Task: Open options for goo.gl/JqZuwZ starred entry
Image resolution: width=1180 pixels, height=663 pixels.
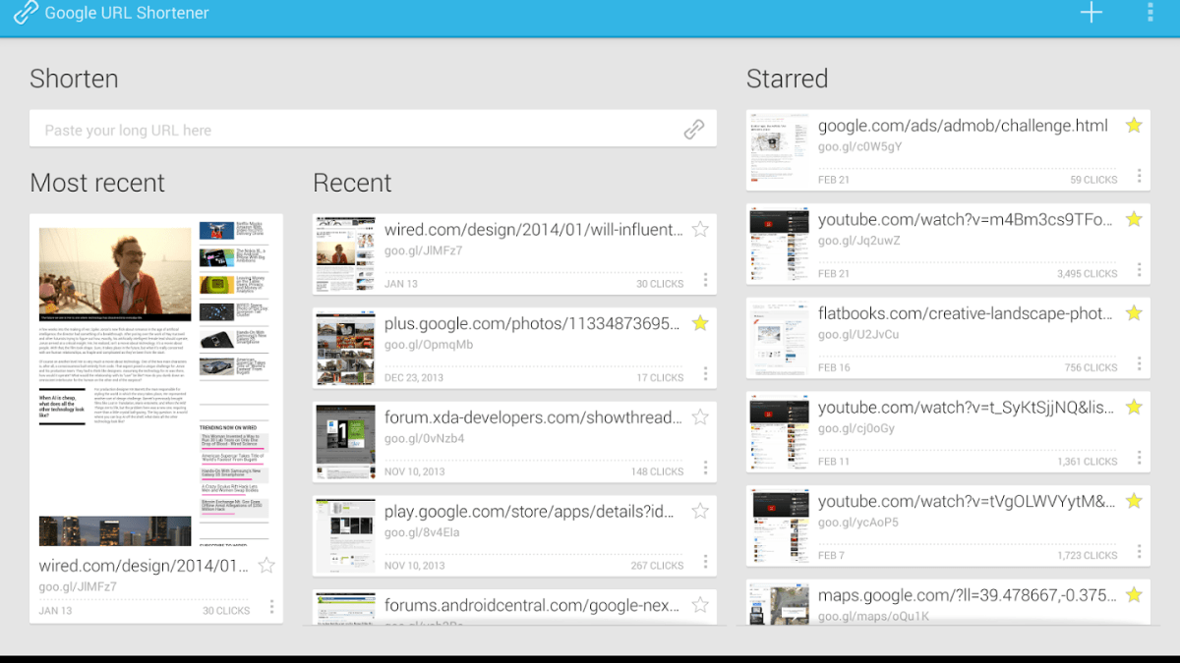Action: pyautogui.click(x=1138, y=270)
